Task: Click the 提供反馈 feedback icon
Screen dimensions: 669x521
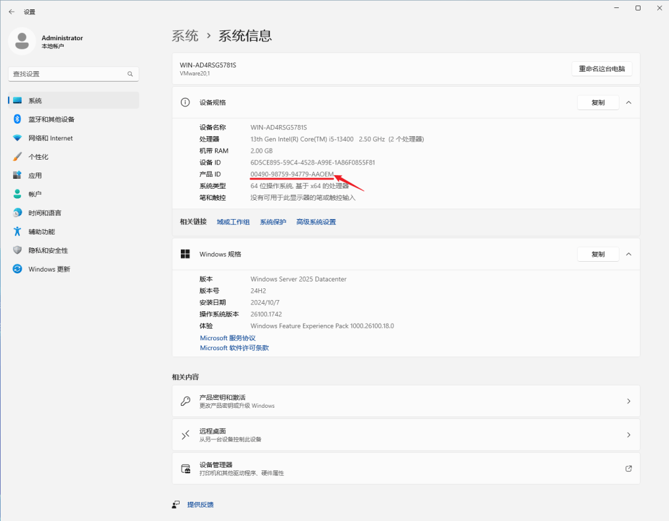Action: coord(176,504)
